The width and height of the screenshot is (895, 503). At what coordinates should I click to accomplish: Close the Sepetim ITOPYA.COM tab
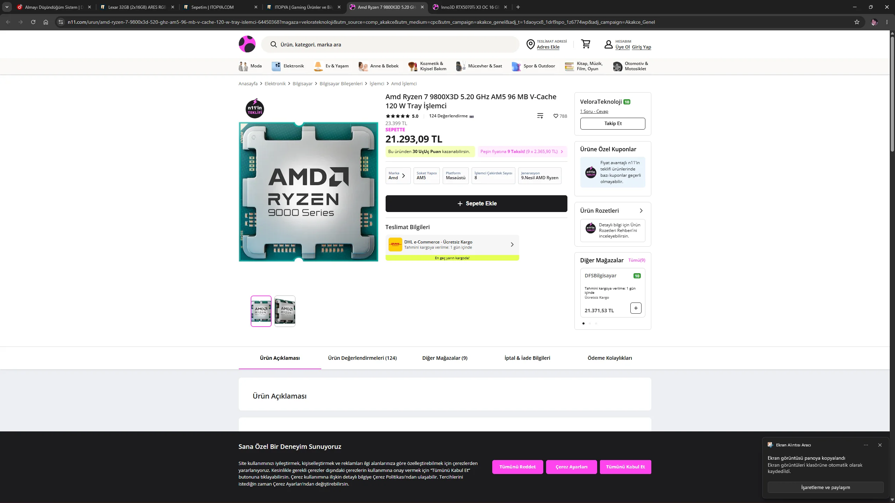(x=256, y=7)
